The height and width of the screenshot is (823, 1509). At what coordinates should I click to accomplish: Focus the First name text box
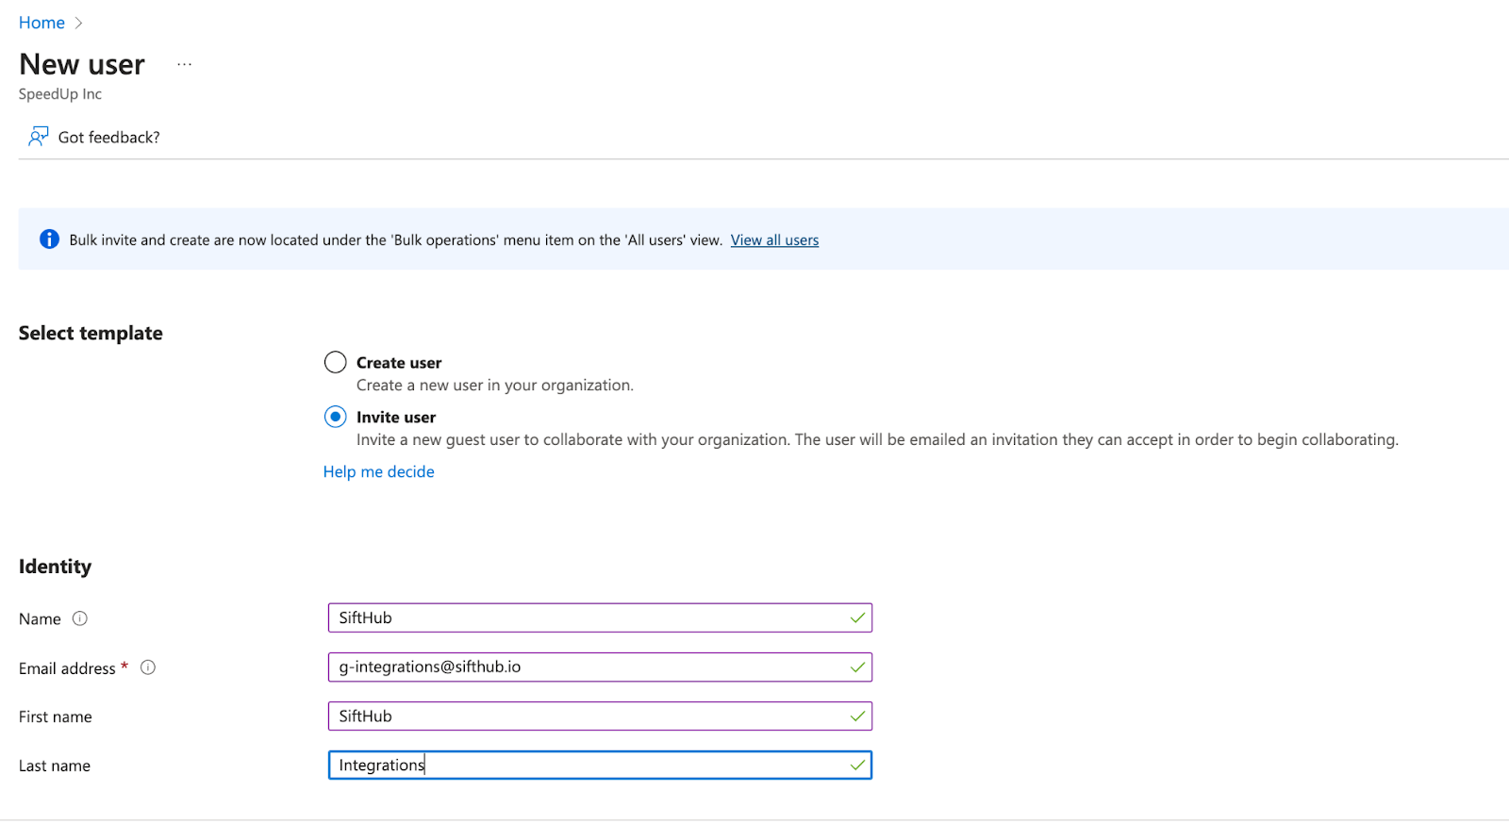pyautogui.click(x=585, y=716)
